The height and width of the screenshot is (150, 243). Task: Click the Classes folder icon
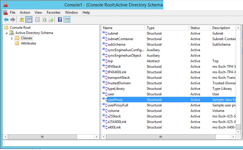point(17,38)
